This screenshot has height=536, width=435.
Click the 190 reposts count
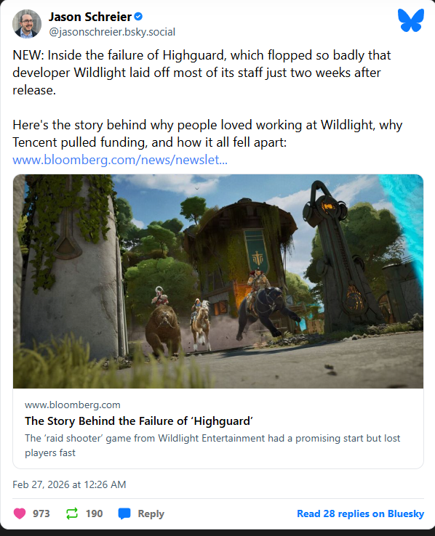pyautogui.click(x=94, y=513)
